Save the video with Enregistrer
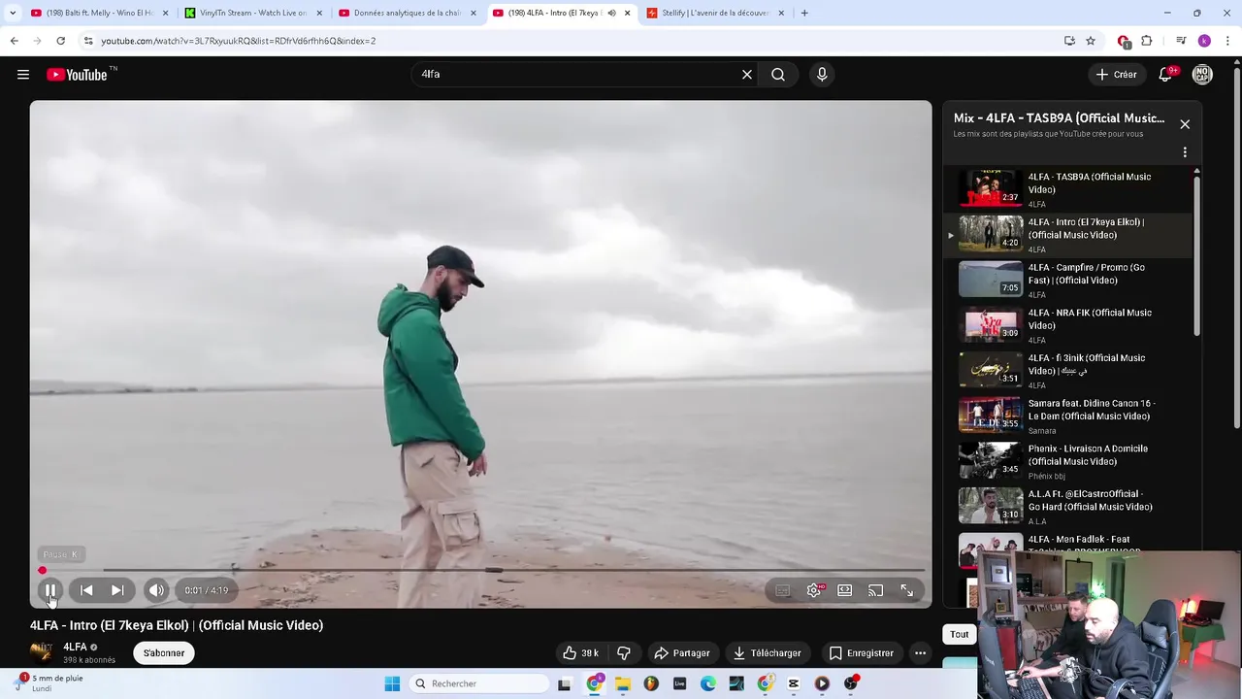This screenshot has height=699, width=1242. (x=862, y=653)
